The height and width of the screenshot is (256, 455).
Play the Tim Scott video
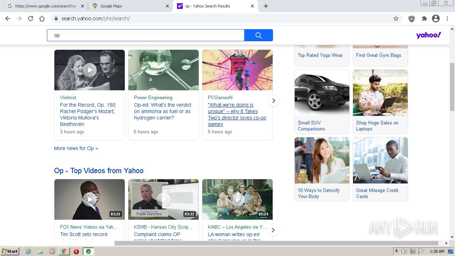[x=90, y=199]
